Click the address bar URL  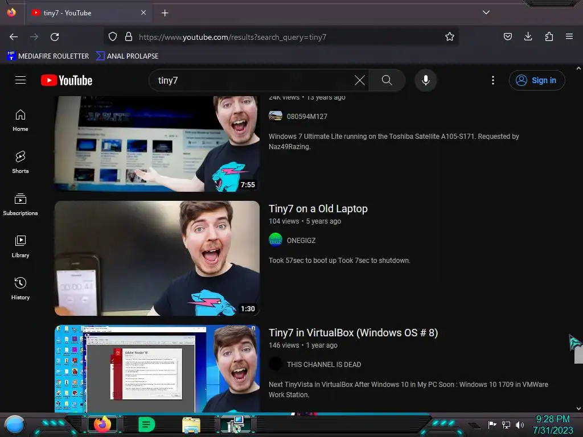(232, 37)
